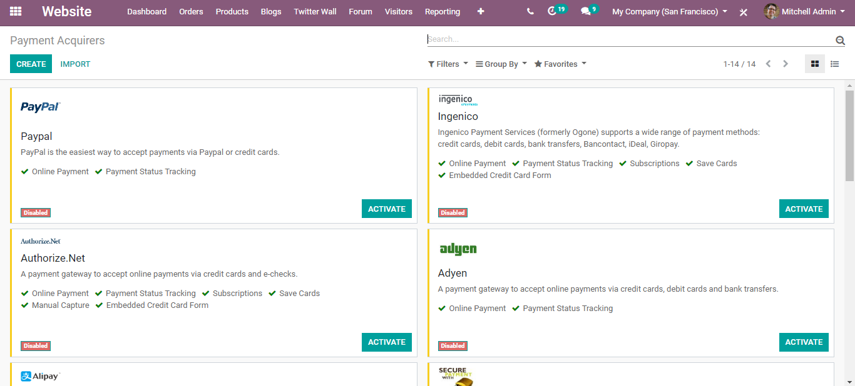Click Disabled tag on Adyen card

453,345
